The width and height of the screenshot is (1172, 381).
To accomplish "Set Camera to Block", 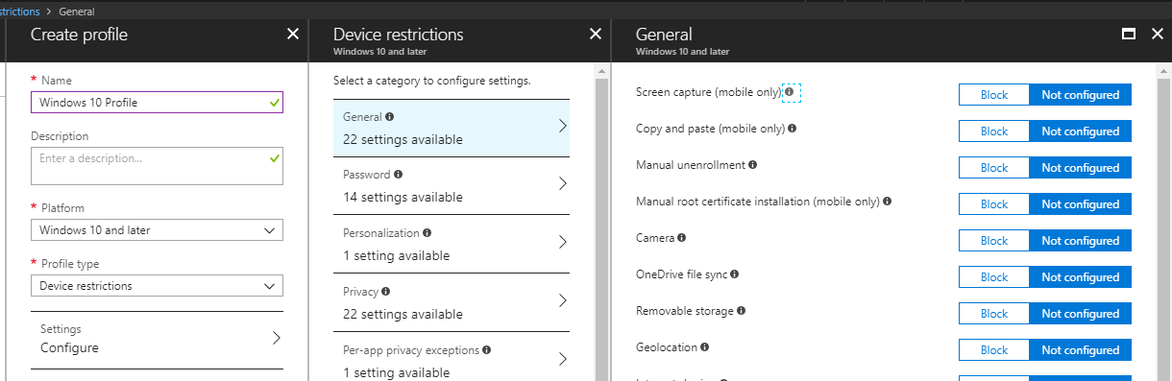I will [994, 241].
